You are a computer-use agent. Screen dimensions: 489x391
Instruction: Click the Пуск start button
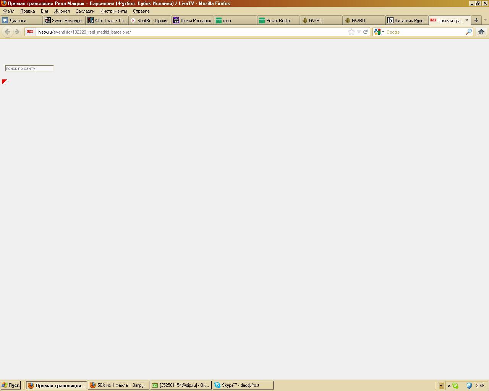11,385
